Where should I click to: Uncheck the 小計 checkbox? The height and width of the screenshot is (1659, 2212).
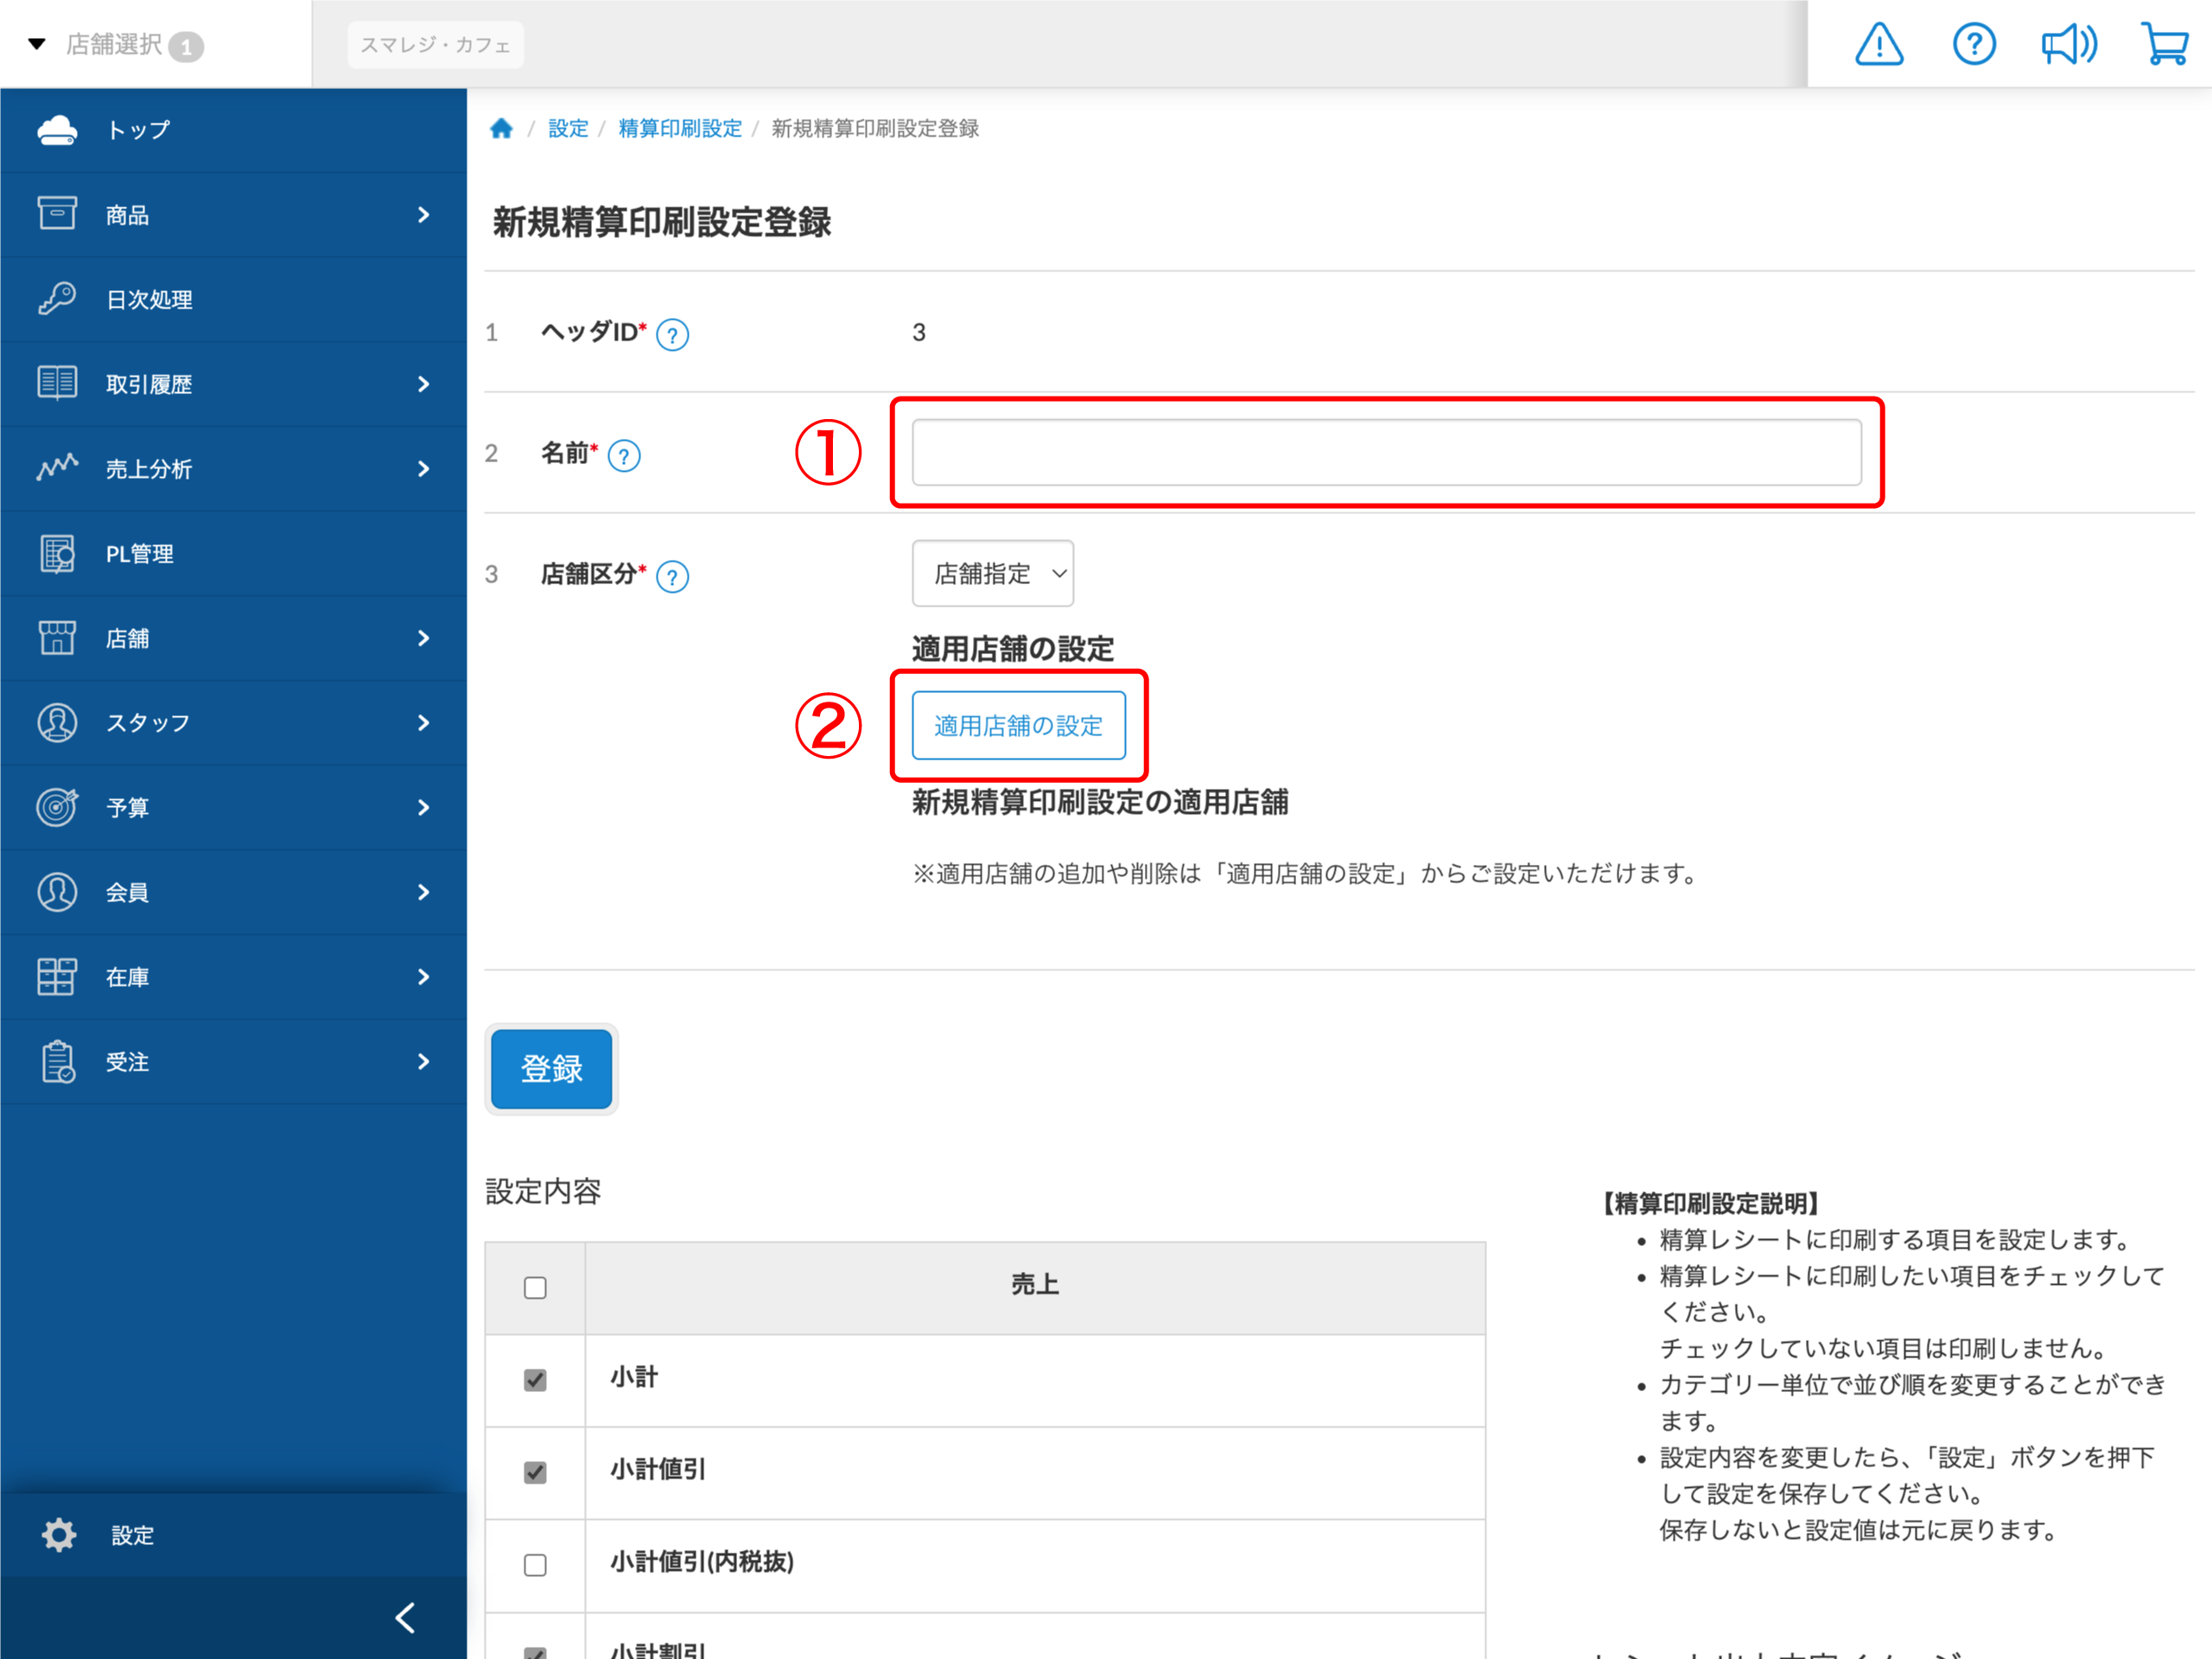pyautogui.click(x=535, y=1380)
